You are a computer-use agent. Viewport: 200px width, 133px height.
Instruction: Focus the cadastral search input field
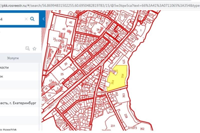coord(19,19)
